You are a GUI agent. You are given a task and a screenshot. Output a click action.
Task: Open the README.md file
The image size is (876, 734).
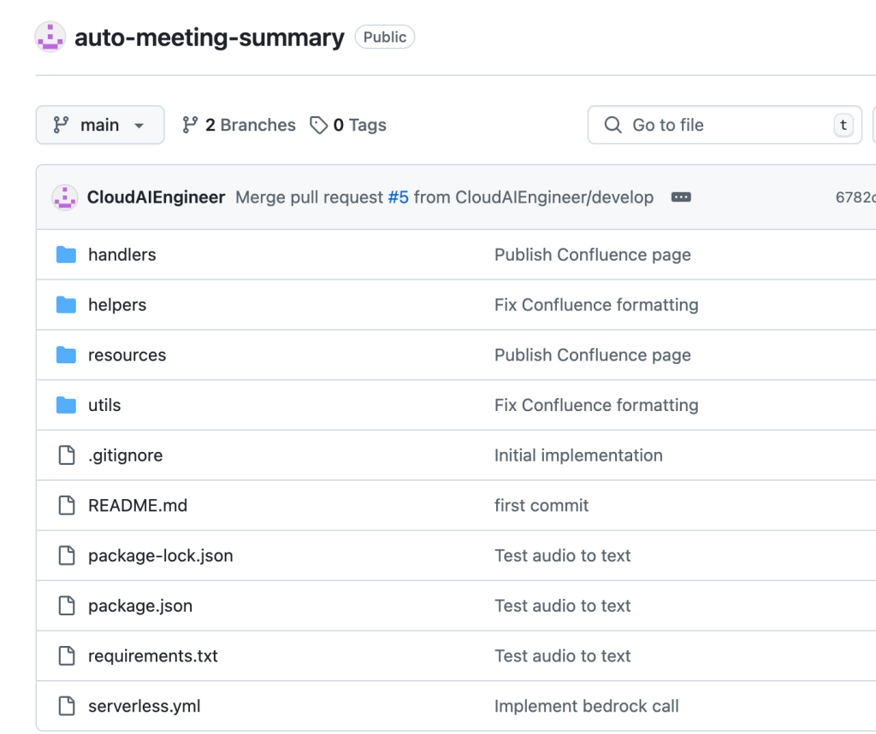click(x=139, y=505)
